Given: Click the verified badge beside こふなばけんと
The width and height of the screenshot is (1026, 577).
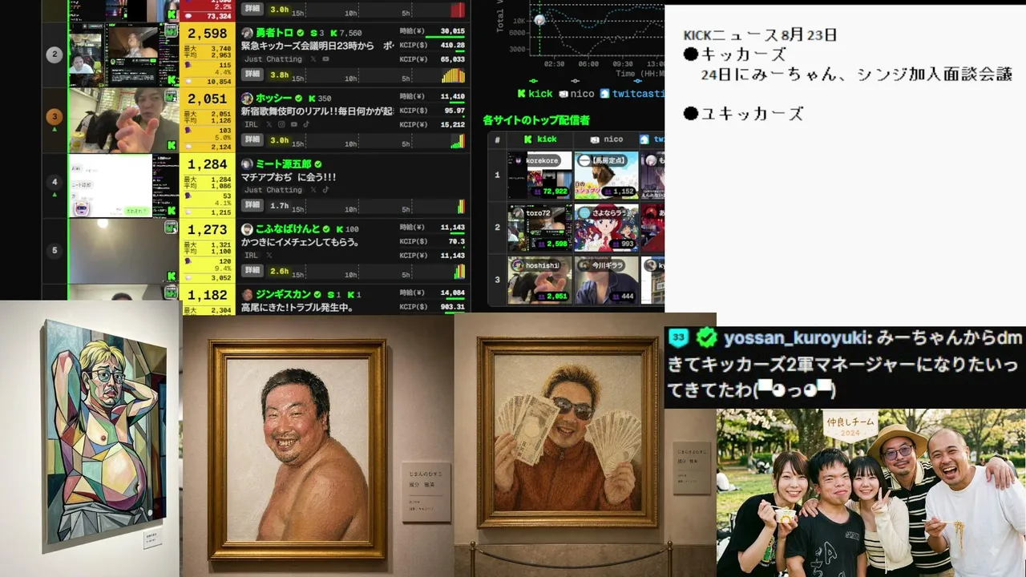Looking at the screenshot, I should click(328, 229).
